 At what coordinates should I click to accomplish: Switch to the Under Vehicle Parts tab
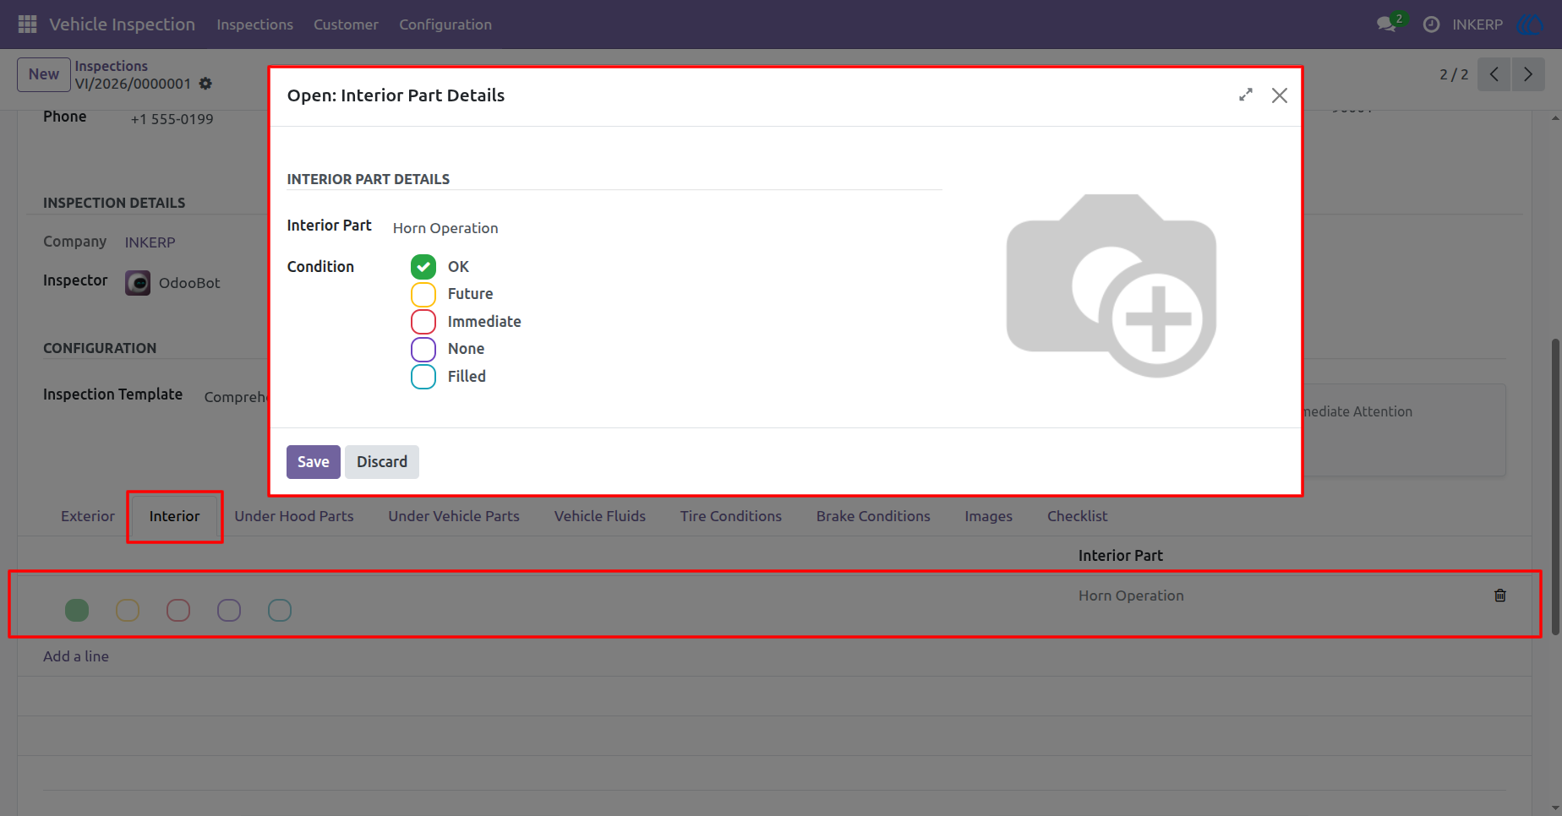454,516
